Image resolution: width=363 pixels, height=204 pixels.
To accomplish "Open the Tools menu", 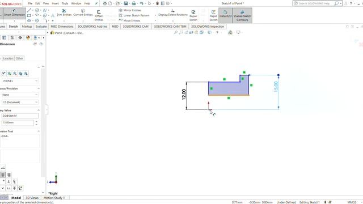I will click(65, 3).
